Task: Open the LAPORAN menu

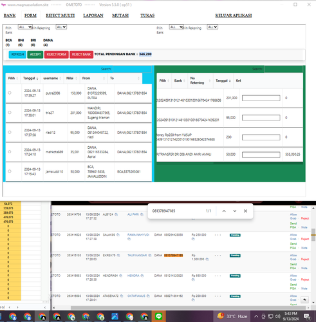Action: click(x=93, y=15)
